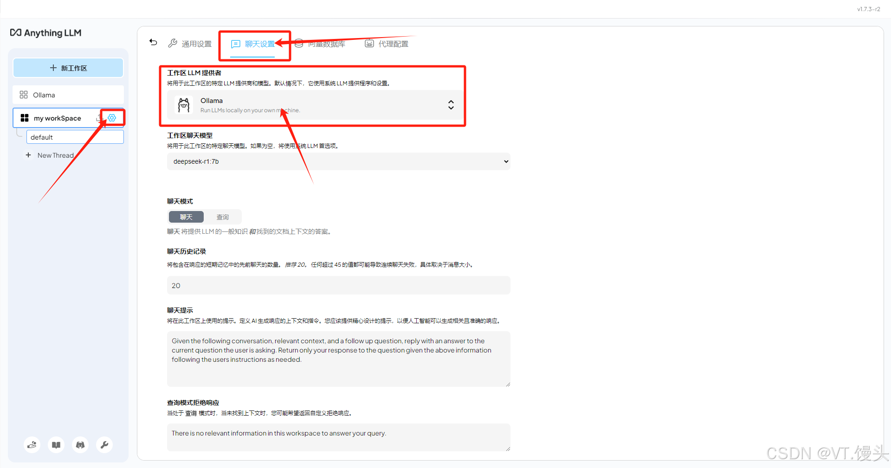The image size is (891, 468).
Task: Open the 向量数据库 tab
Action: [x=320, y=44]
